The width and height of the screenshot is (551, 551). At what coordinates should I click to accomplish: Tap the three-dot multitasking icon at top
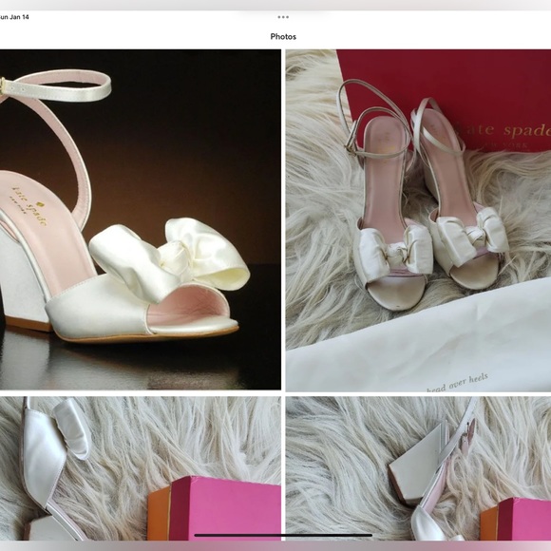(283, 17)
